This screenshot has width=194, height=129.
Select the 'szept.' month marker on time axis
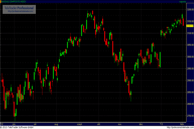pyautogui.click(x=78, y=124)
